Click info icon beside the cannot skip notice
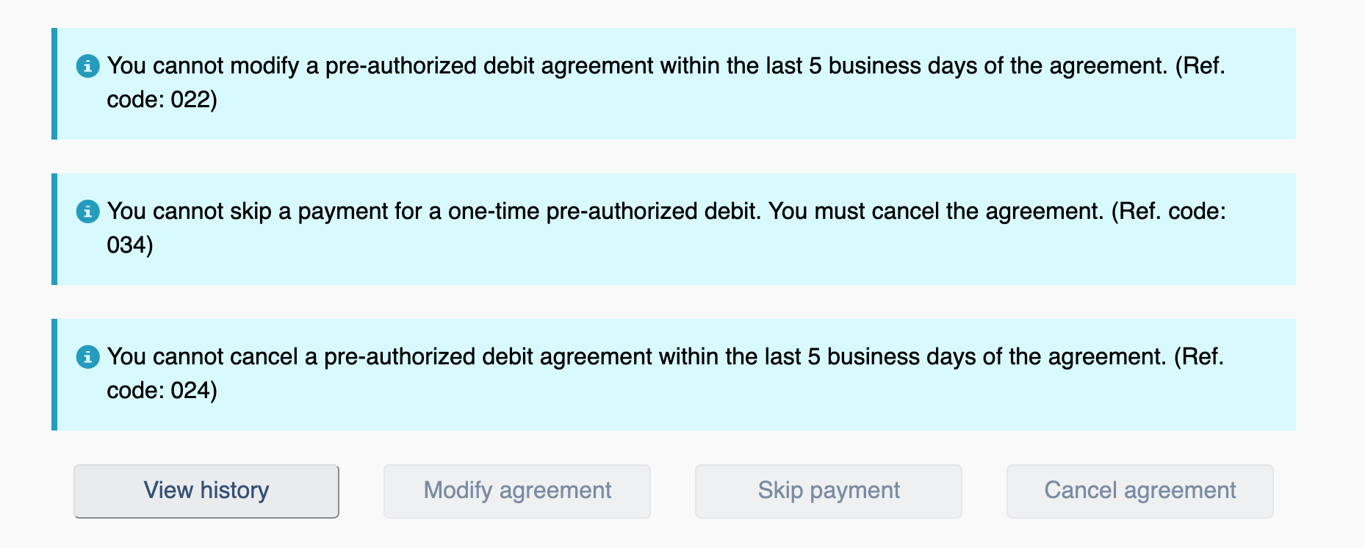Viewport: 1365px width, 548px height. pos(87,212)
